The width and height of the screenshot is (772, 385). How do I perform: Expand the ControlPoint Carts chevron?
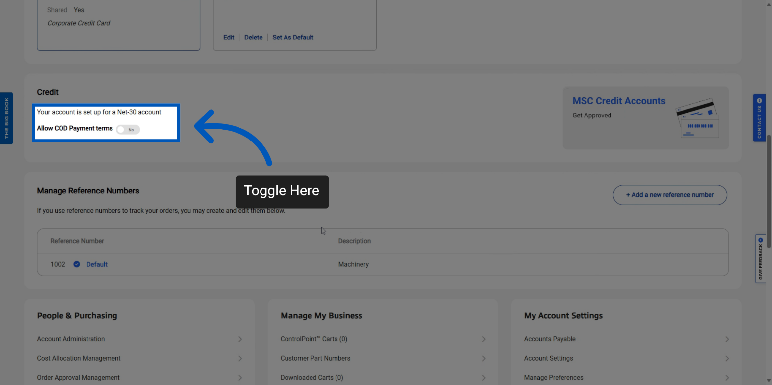pos(484,339)
